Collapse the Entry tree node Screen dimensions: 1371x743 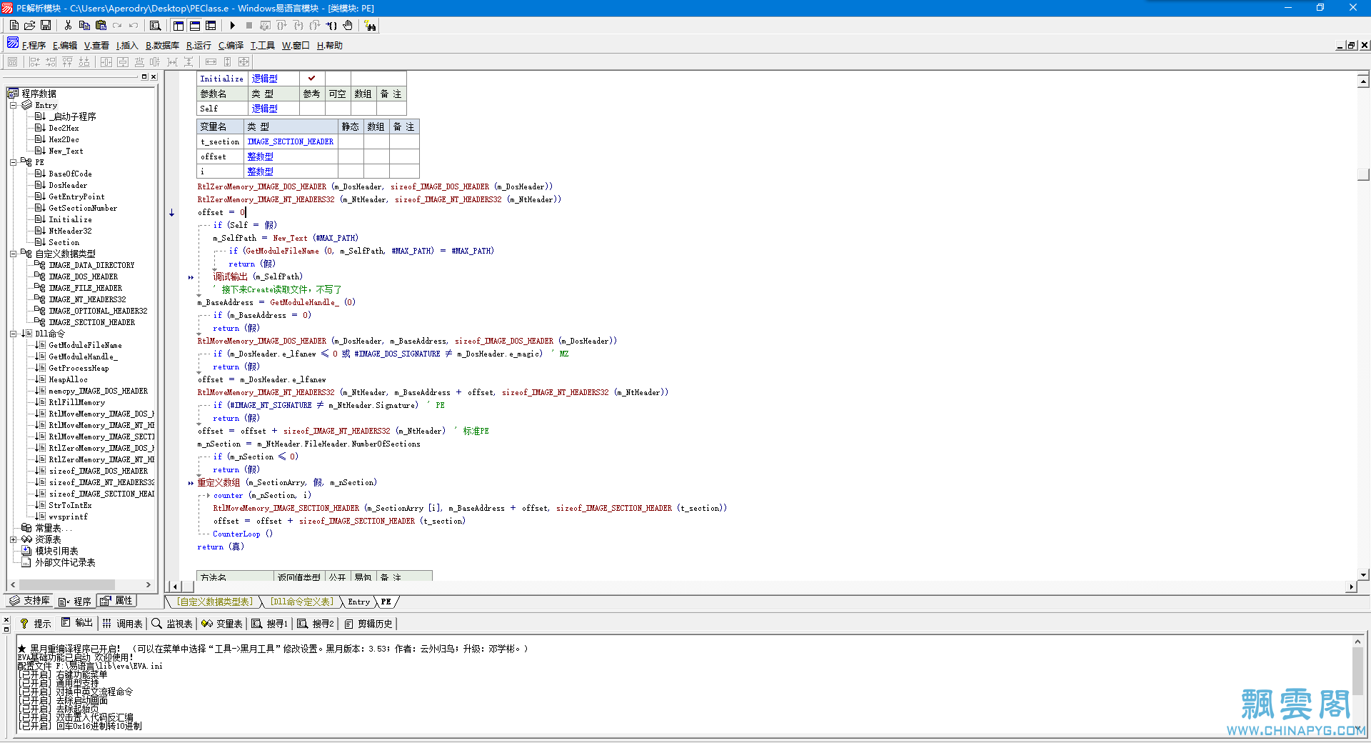click(x=13, y=105)
